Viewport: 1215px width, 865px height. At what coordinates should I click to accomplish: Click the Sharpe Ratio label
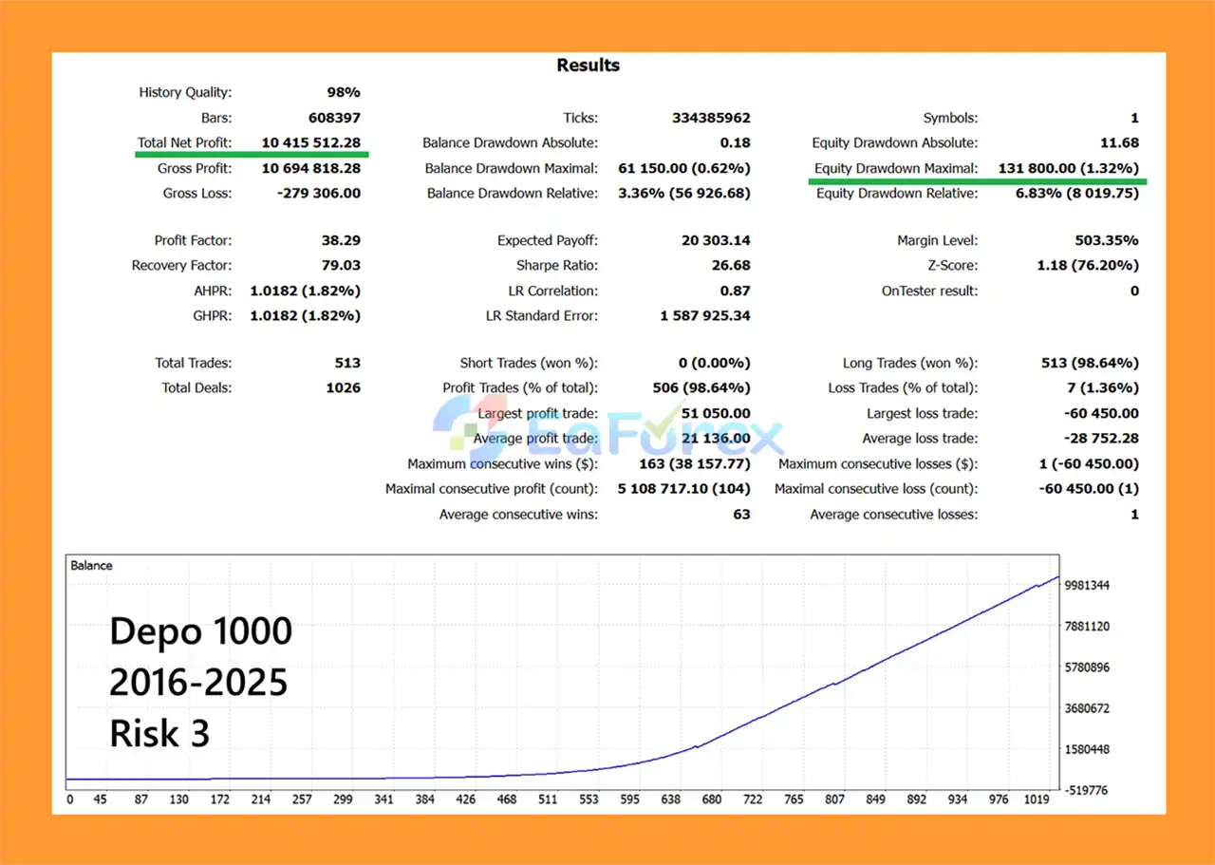[x=556, y=266]
